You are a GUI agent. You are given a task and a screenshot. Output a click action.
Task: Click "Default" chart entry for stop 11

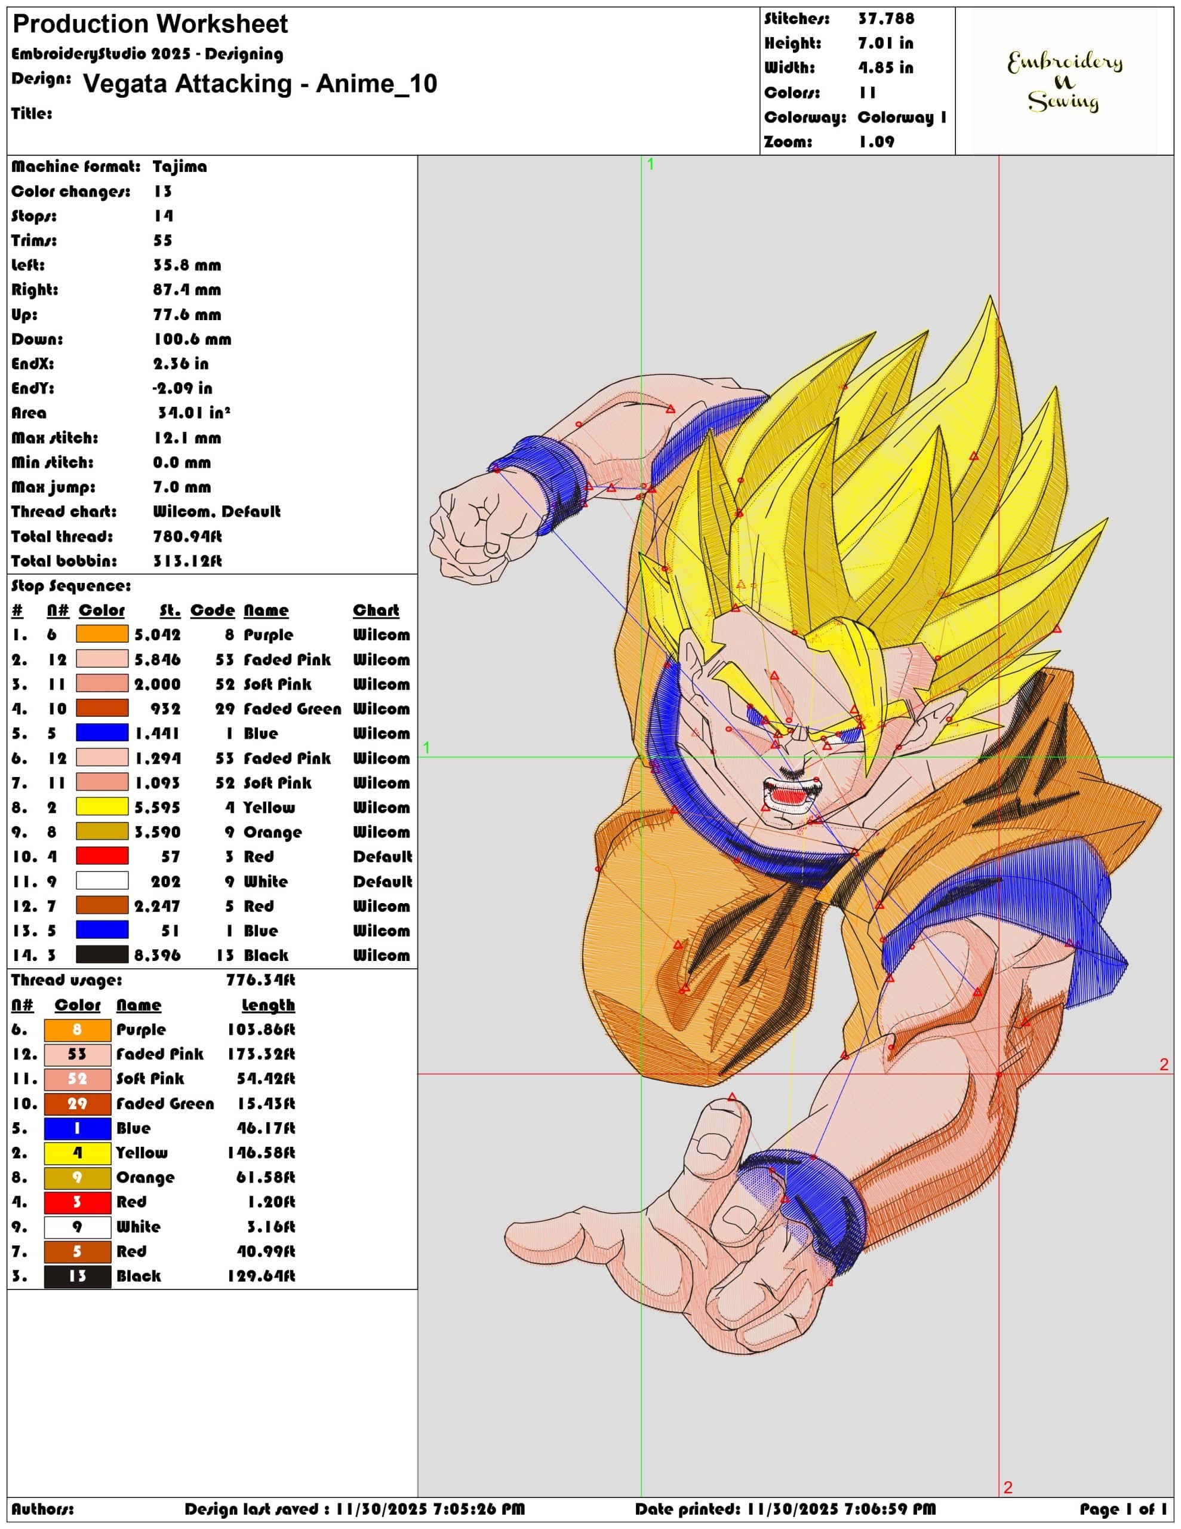point(382,882)
